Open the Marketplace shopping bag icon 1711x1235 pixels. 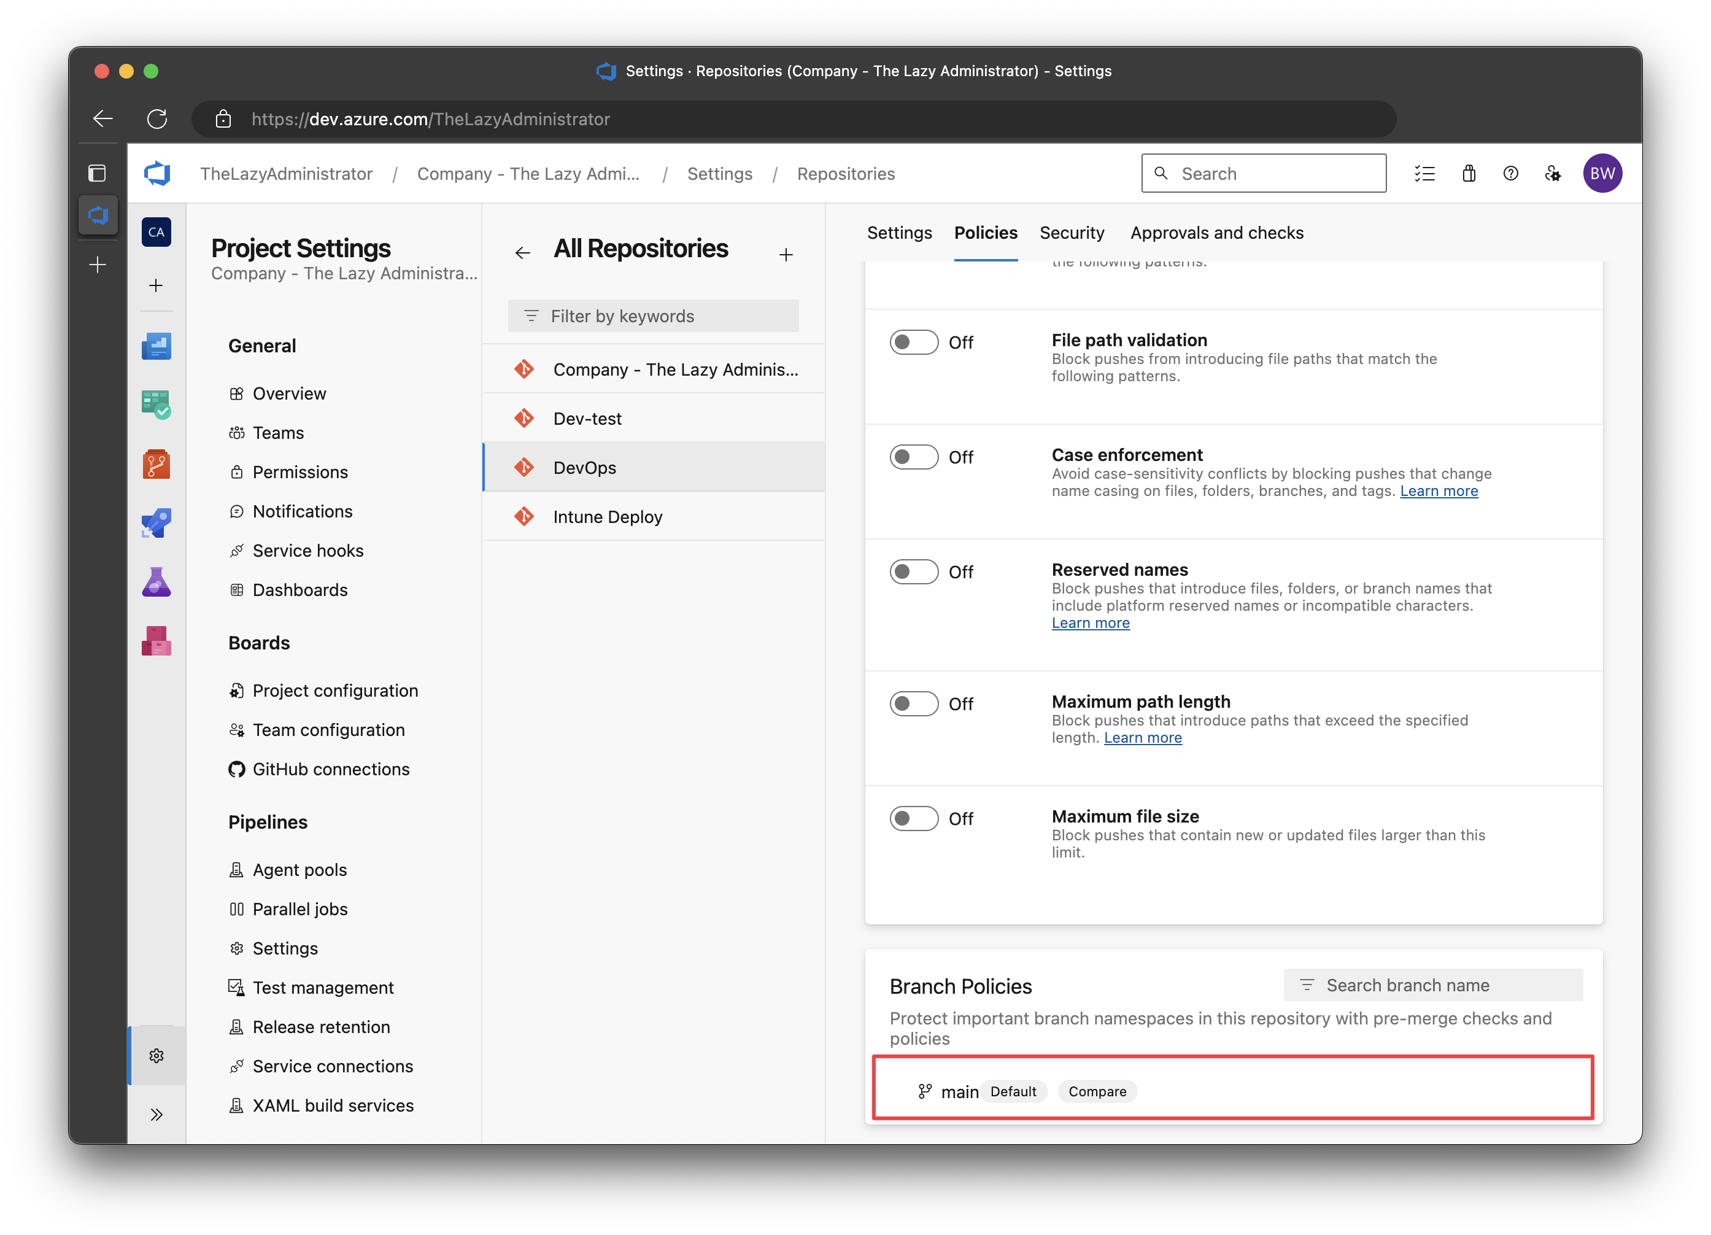(1468, 174)
